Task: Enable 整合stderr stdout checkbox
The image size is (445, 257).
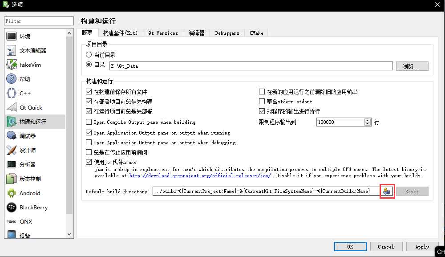Action: pos(262,101)
